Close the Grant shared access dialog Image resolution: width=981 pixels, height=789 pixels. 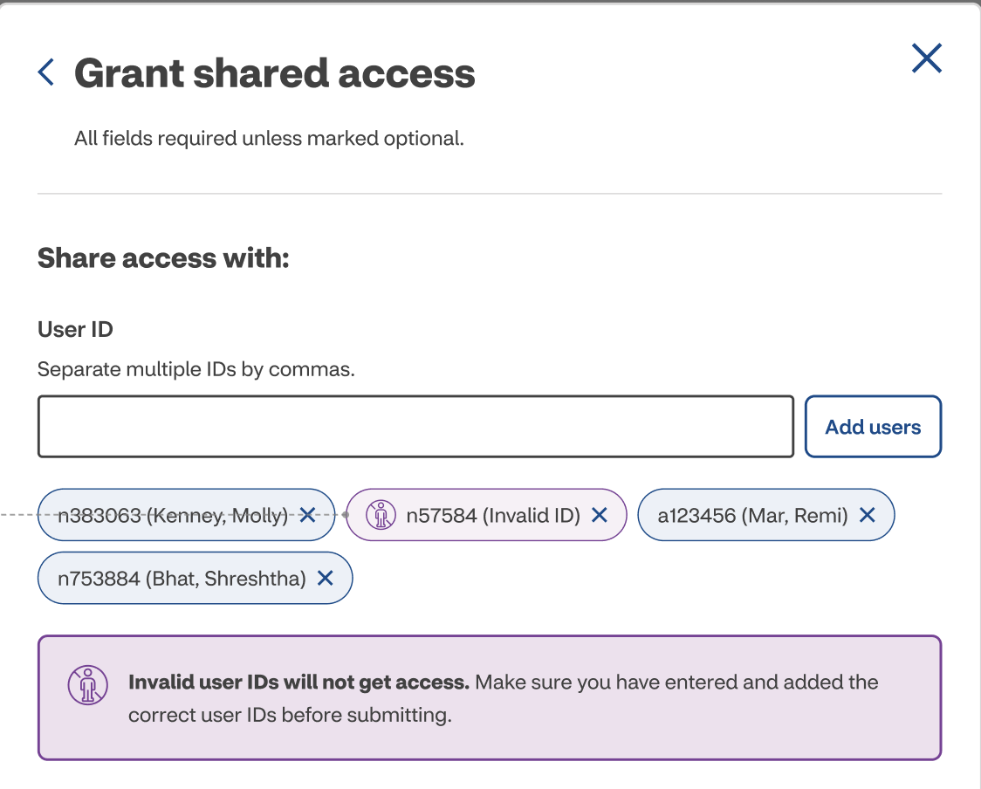click(926, 58)
